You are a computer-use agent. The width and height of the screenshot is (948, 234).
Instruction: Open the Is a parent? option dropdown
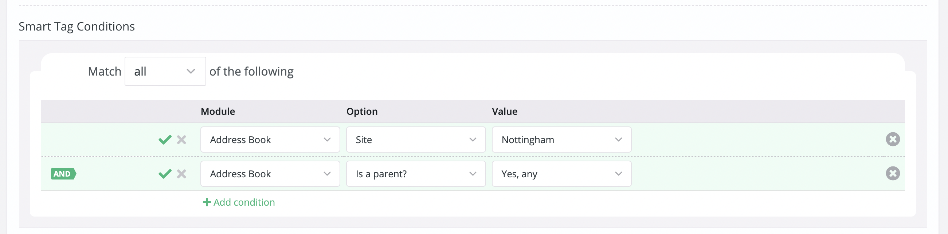tap(416, 174)
